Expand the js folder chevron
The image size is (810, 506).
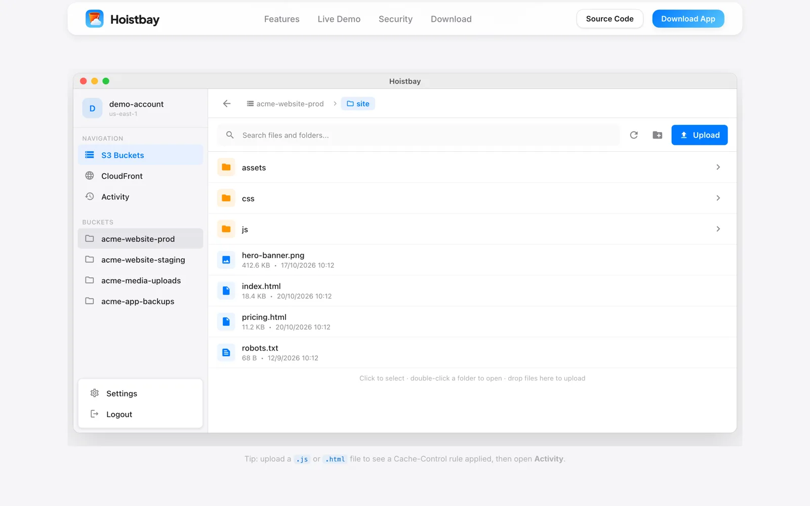pyautogui.click(x=718, y=229)
